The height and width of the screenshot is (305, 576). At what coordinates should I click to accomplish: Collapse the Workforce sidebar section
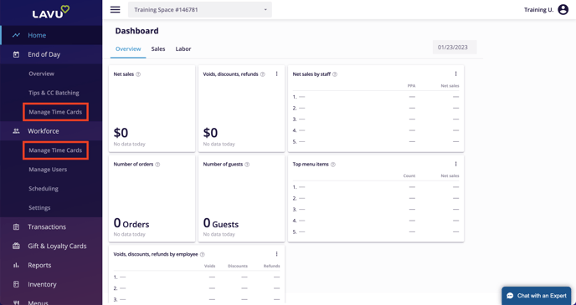(x=51, y=131)
